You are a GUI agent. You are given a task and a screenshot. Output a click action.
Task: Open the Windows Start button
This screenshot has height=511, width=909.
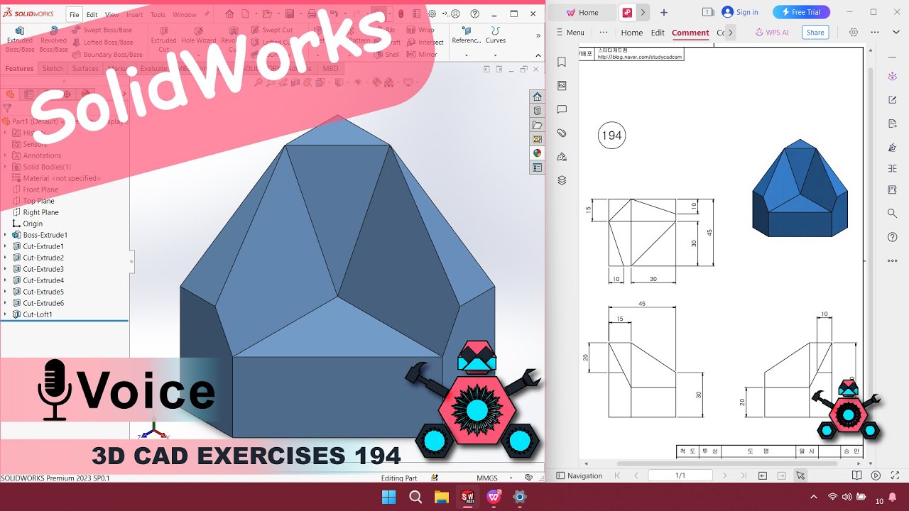pyautogui.click(x=389, y=497)
